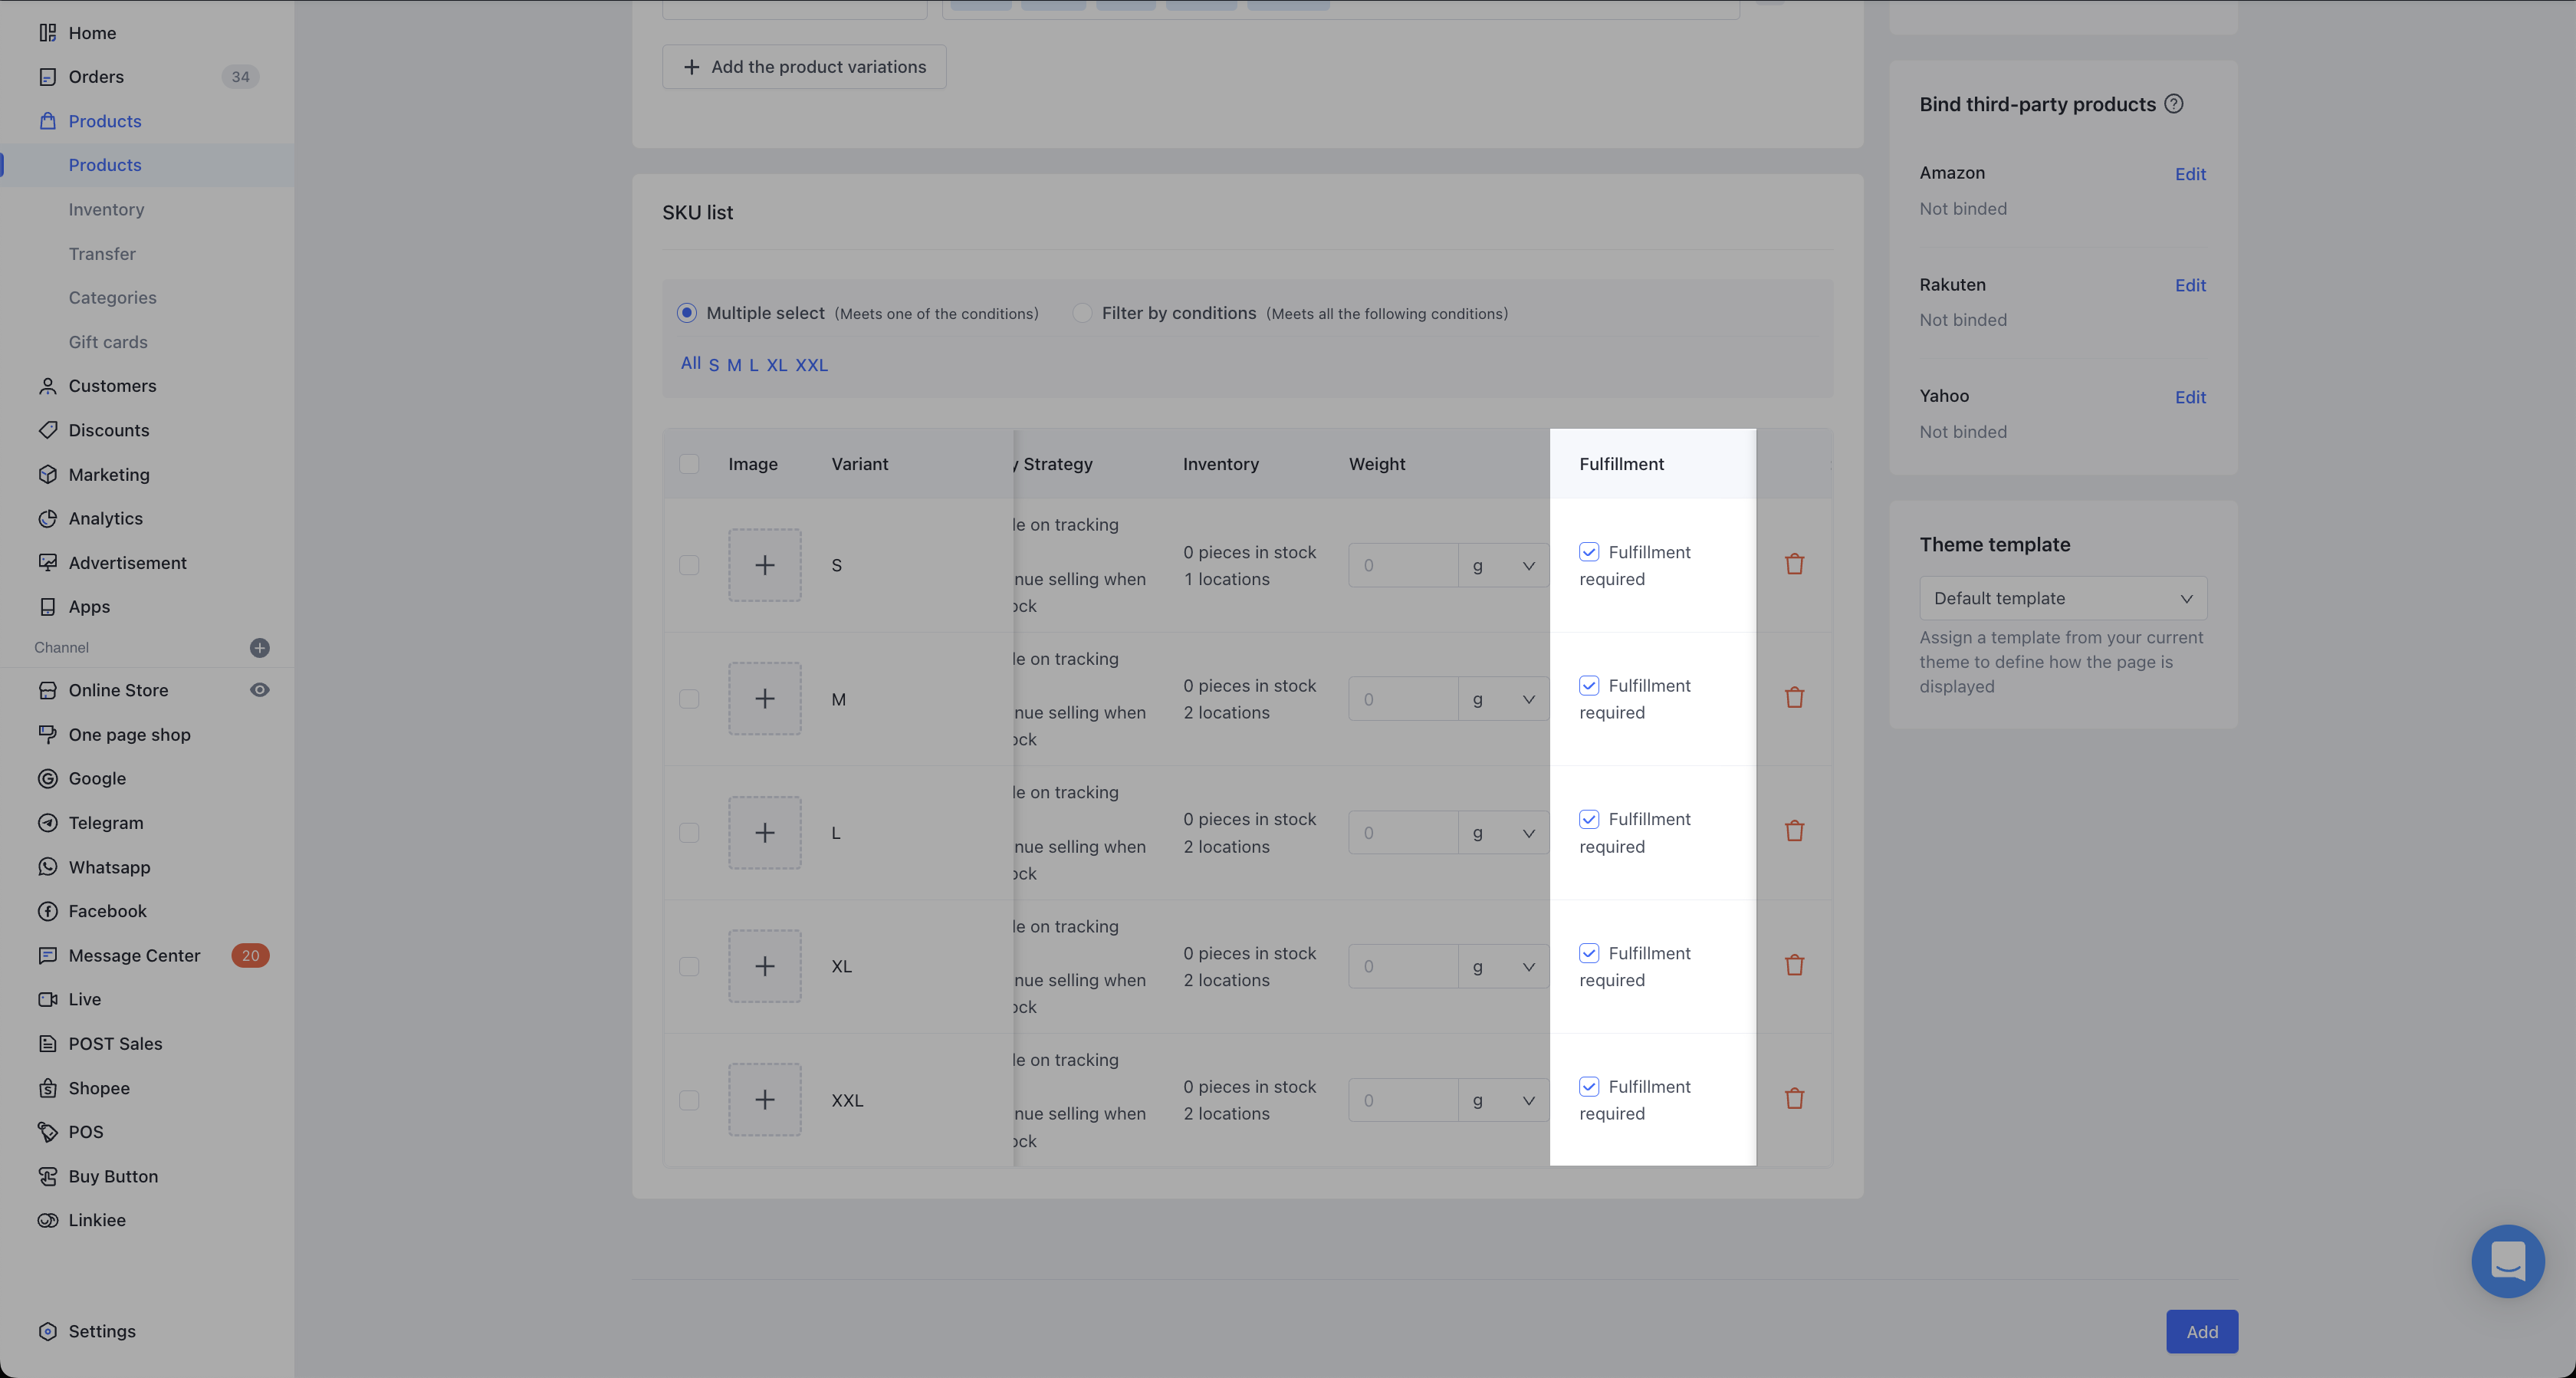Open the Default template dropdown
The image size is (2576, 1378).
[x=2062, y=598]
